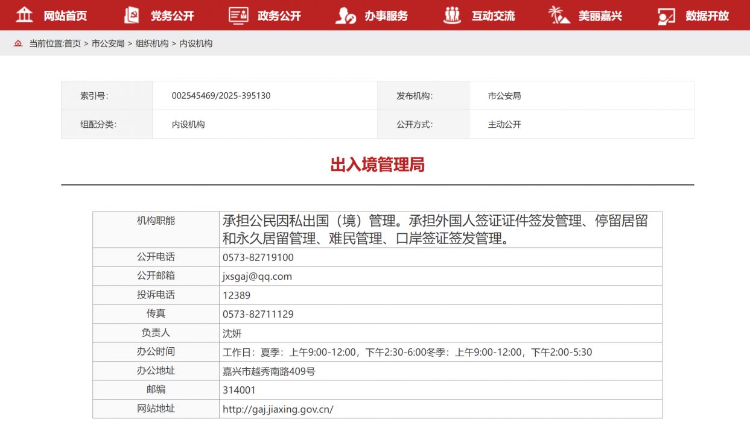This screenshot has height=443, width=750.
Task: Click the small home icon in breadcrumb
Action: (x=18, y=43)
